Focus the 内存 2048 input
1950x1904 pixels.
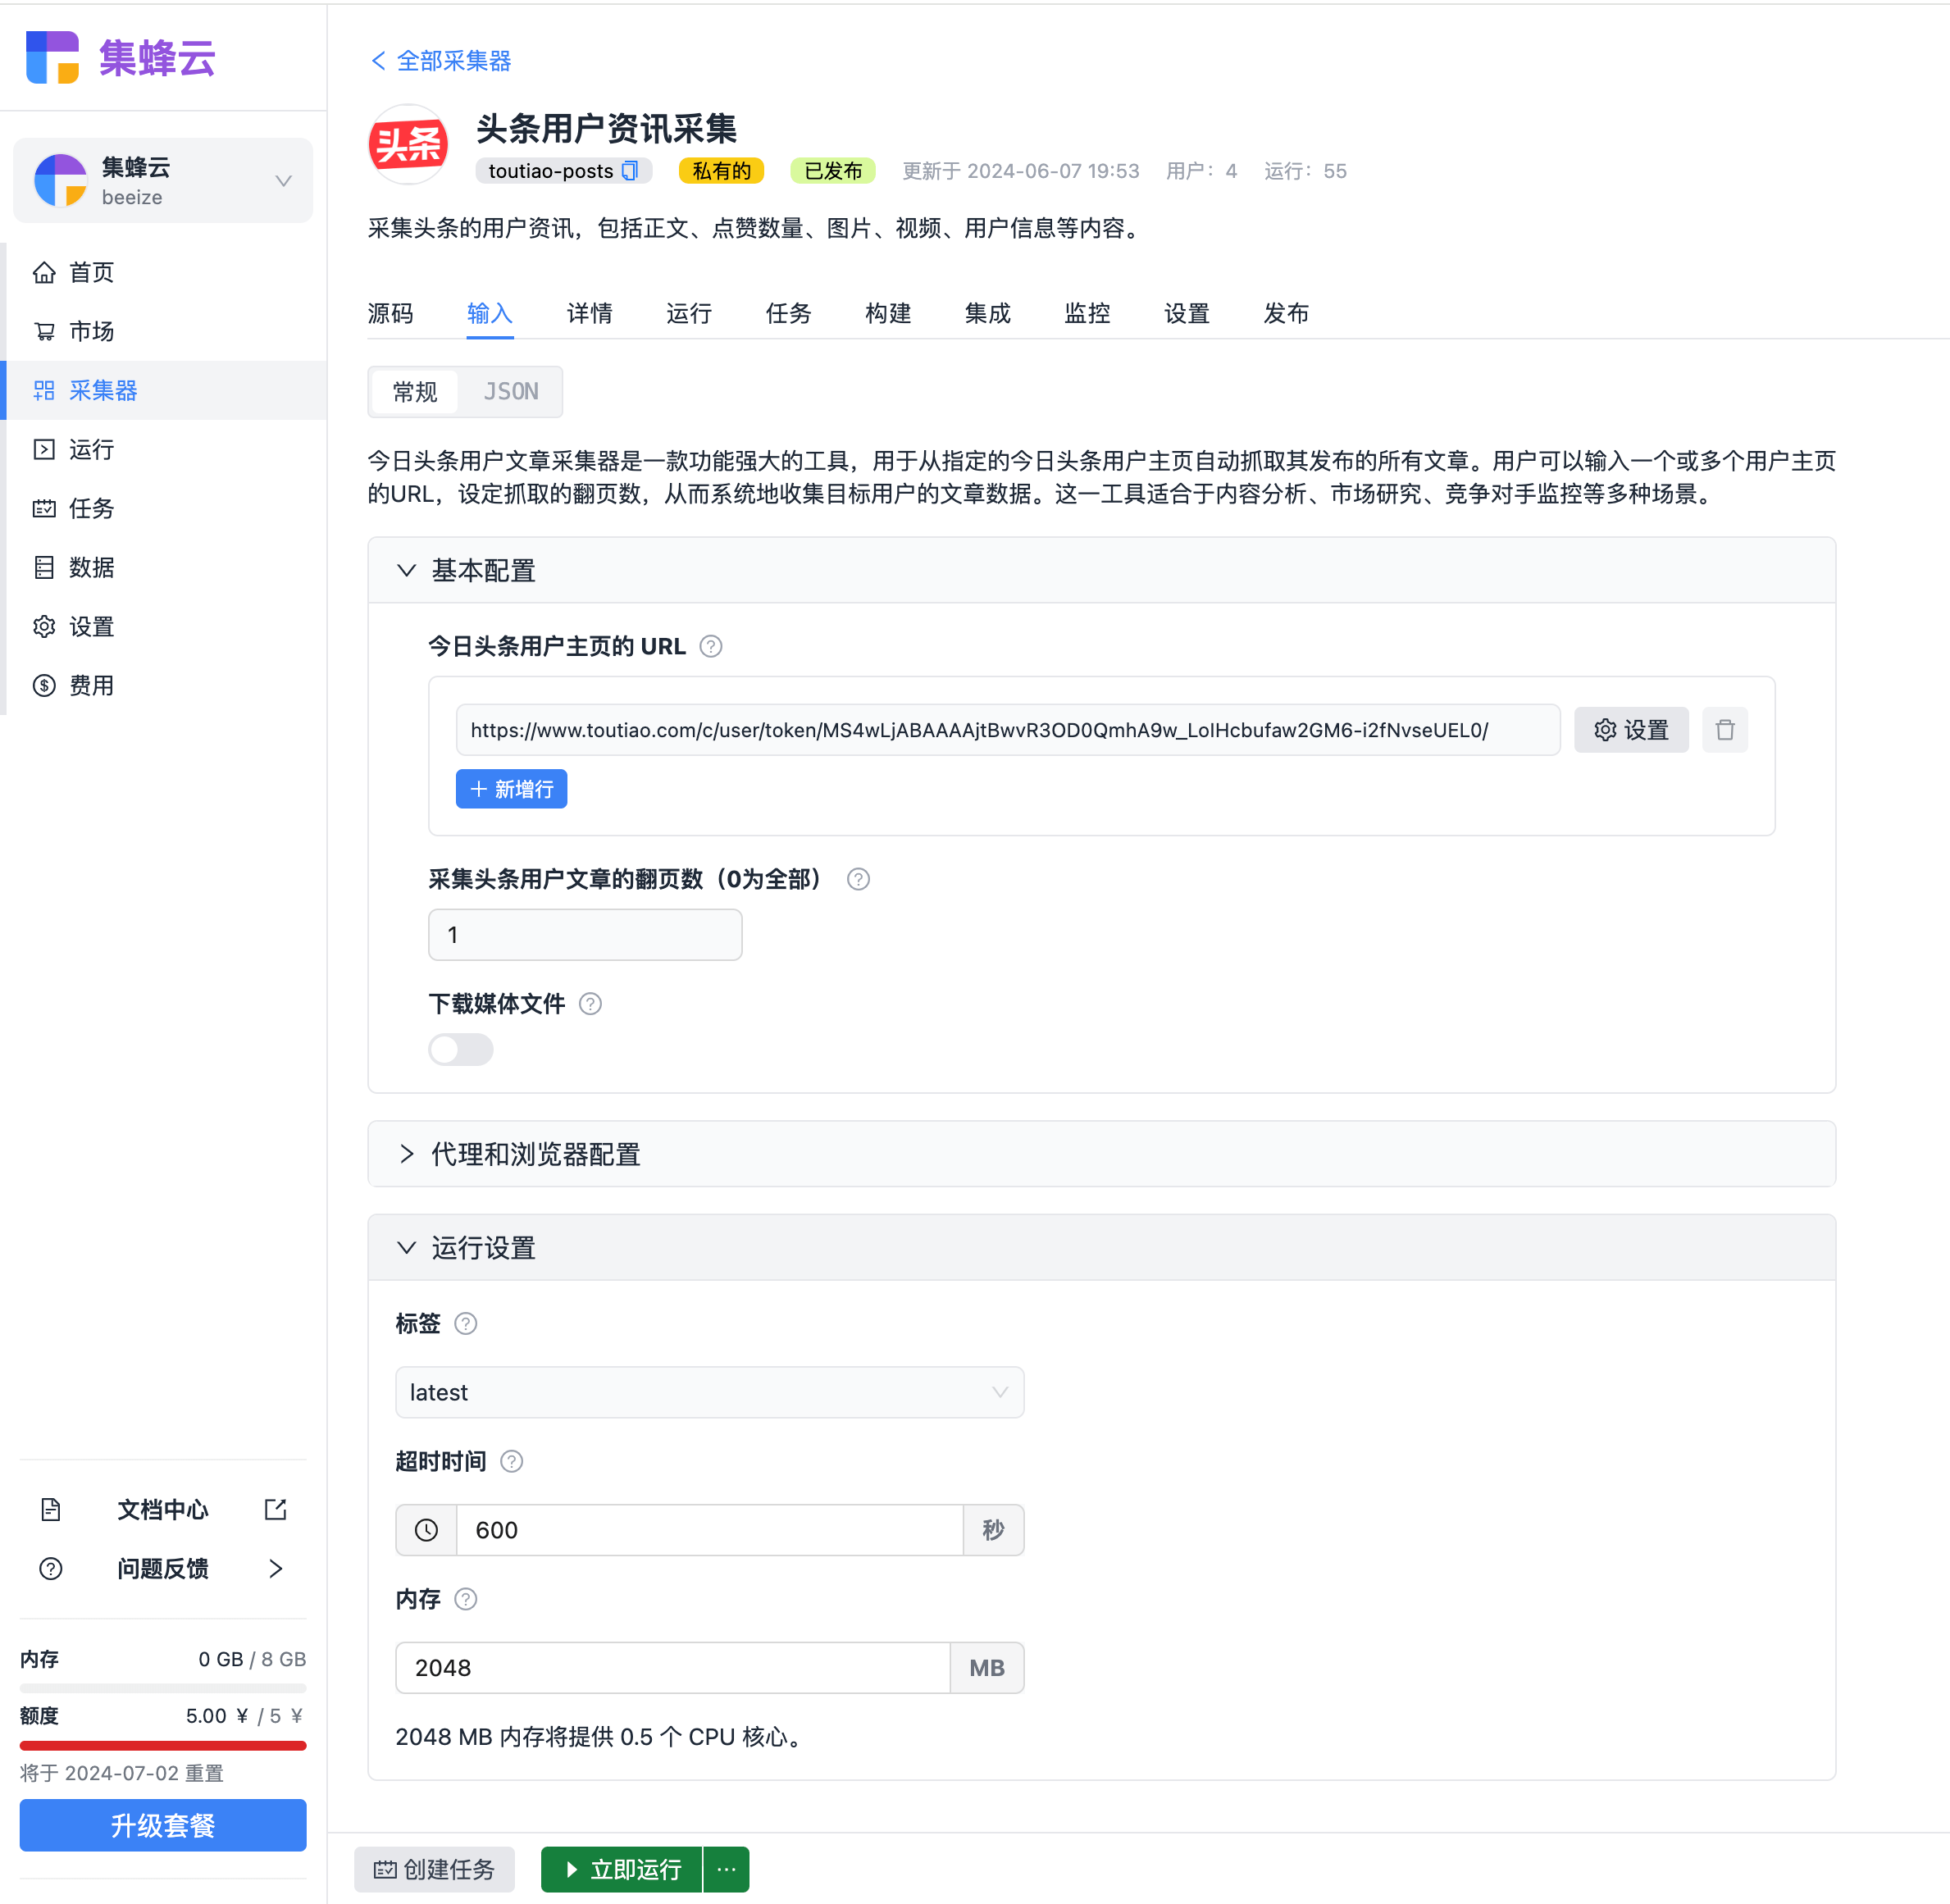[x=673, y=1668]
